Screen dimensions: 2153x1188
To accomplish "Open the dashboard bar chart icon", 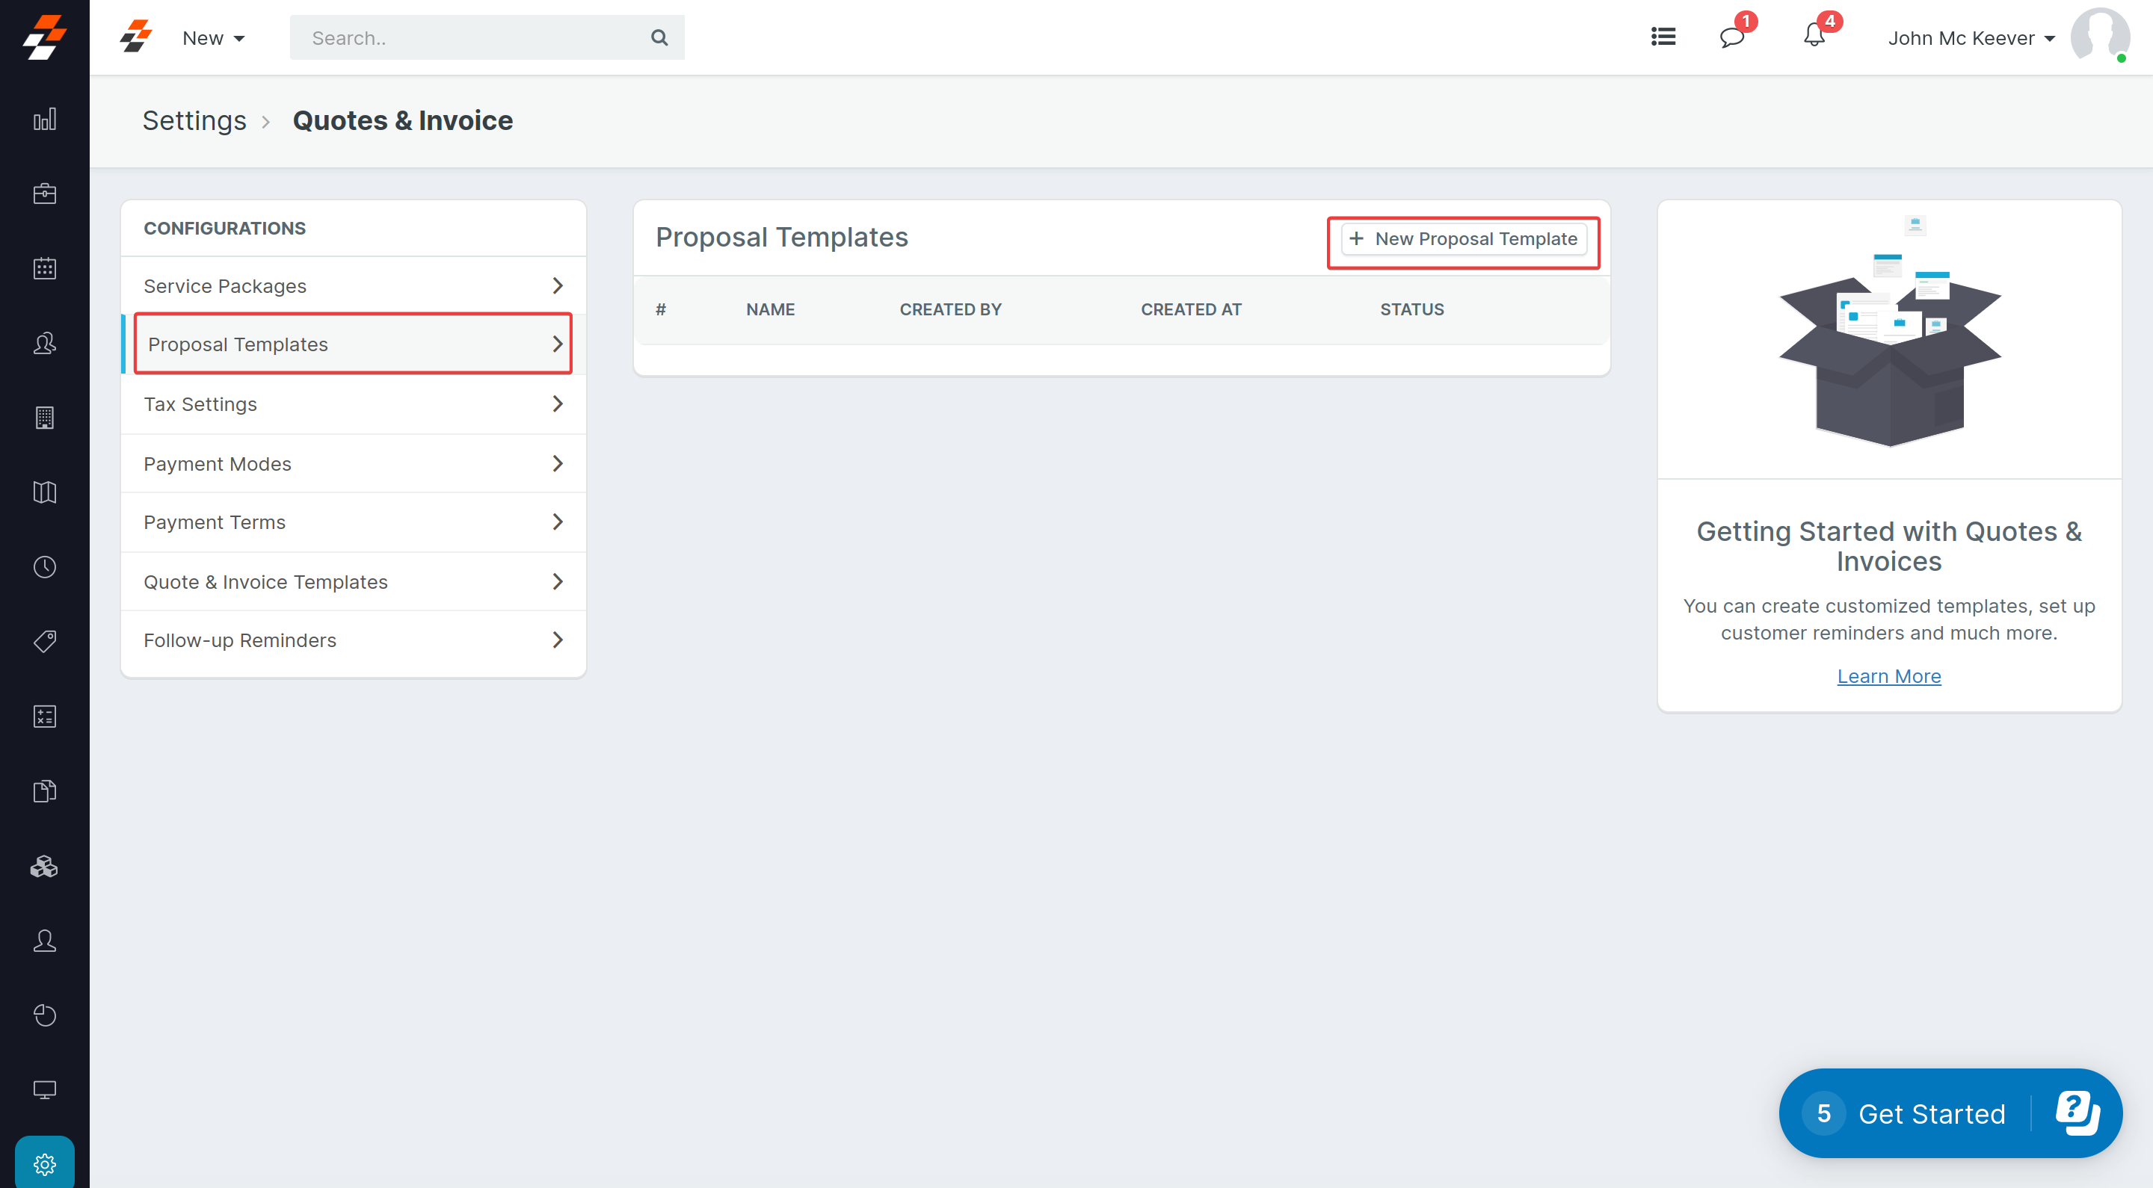I will coord(44,120).
